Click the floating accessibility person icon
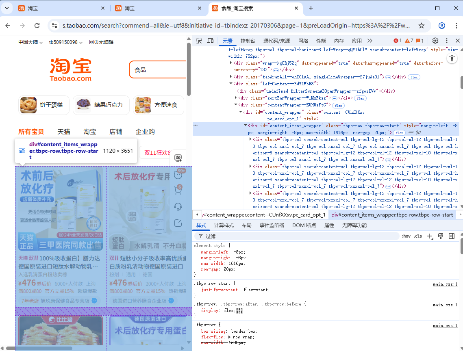This screenshot has width=463, height=351. coord(452,58)
